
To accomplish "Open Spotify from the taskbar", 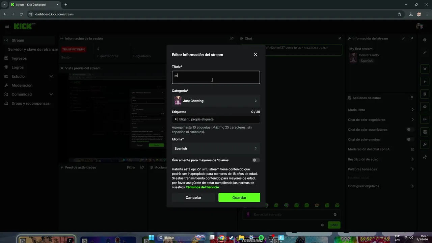I will (262, 238).
